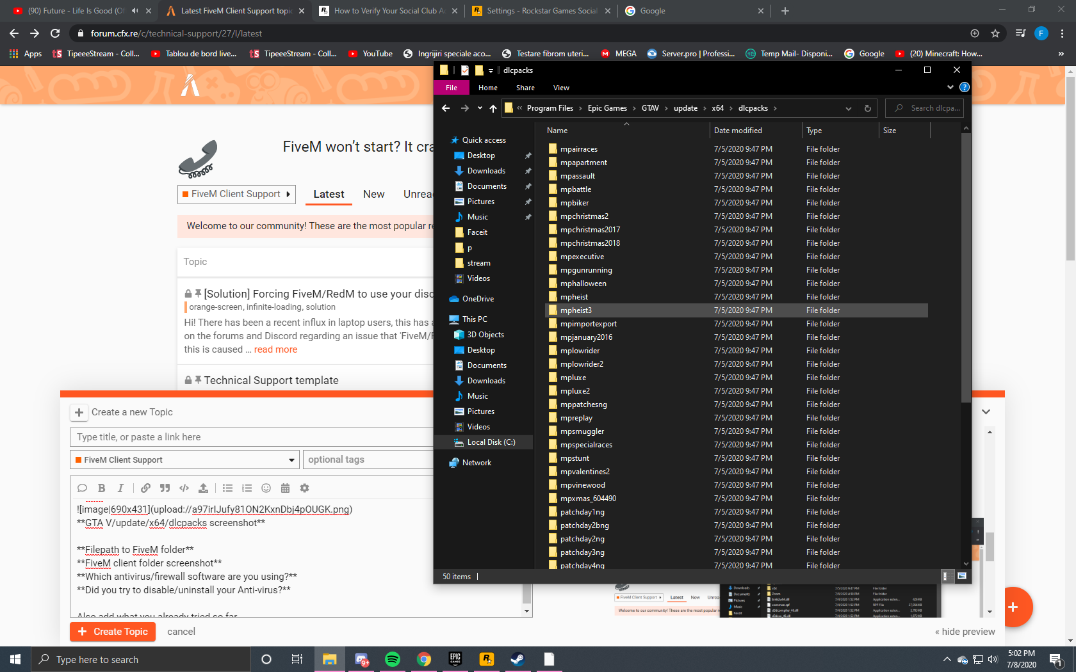Select the mpheist3 folder

[x=736, y=310]
